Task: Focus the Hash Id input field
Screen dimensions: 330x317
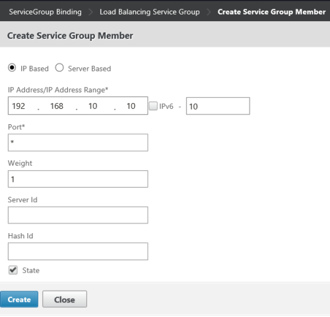Action: click(78, 252)
